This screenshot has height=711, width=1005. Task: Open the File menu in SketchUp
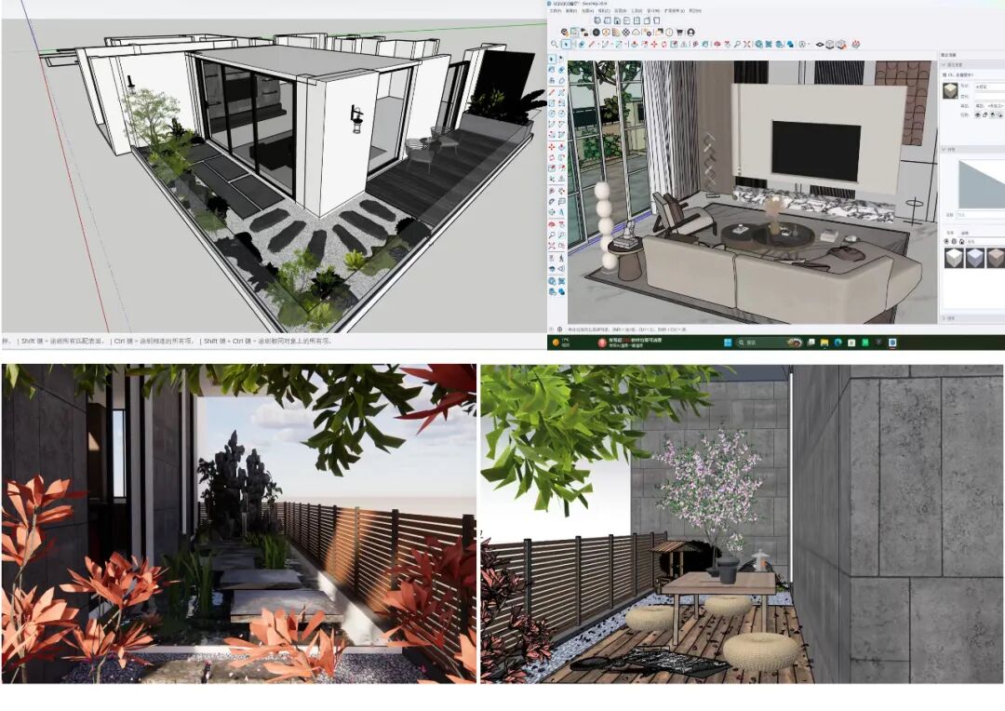[556, 11]
